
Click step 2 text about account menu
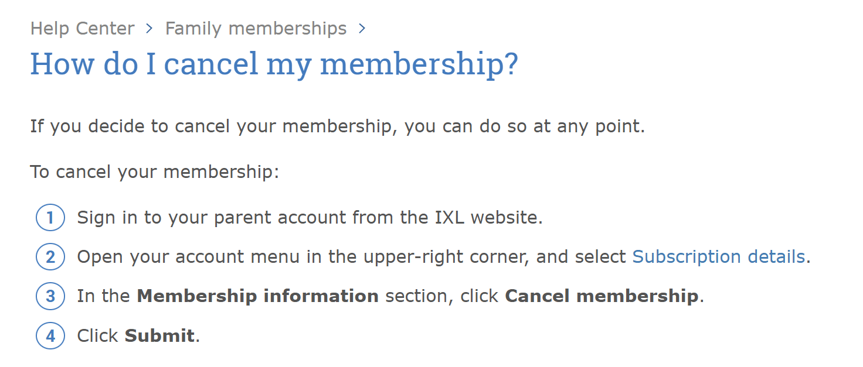[x=352, y=256]
